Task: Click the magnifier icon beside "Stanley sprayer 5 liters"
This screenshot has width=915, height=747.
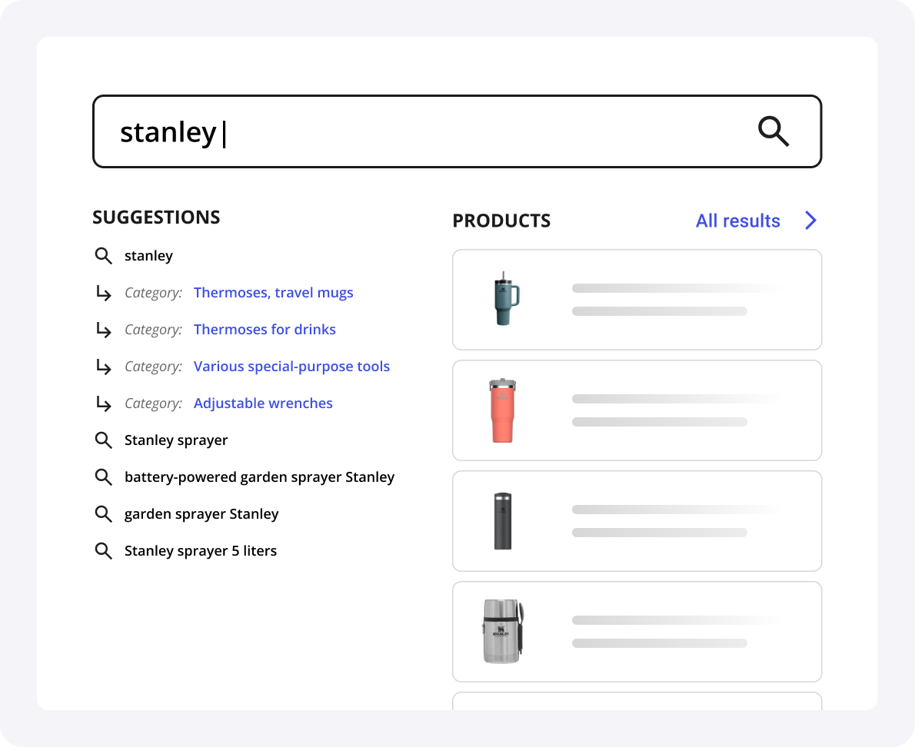Action: point(104,550)
